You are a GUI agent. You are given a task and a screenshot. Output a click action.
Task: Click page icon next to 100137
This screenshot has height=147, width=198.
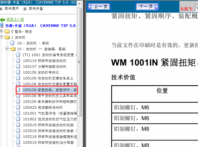pos(18,66)
